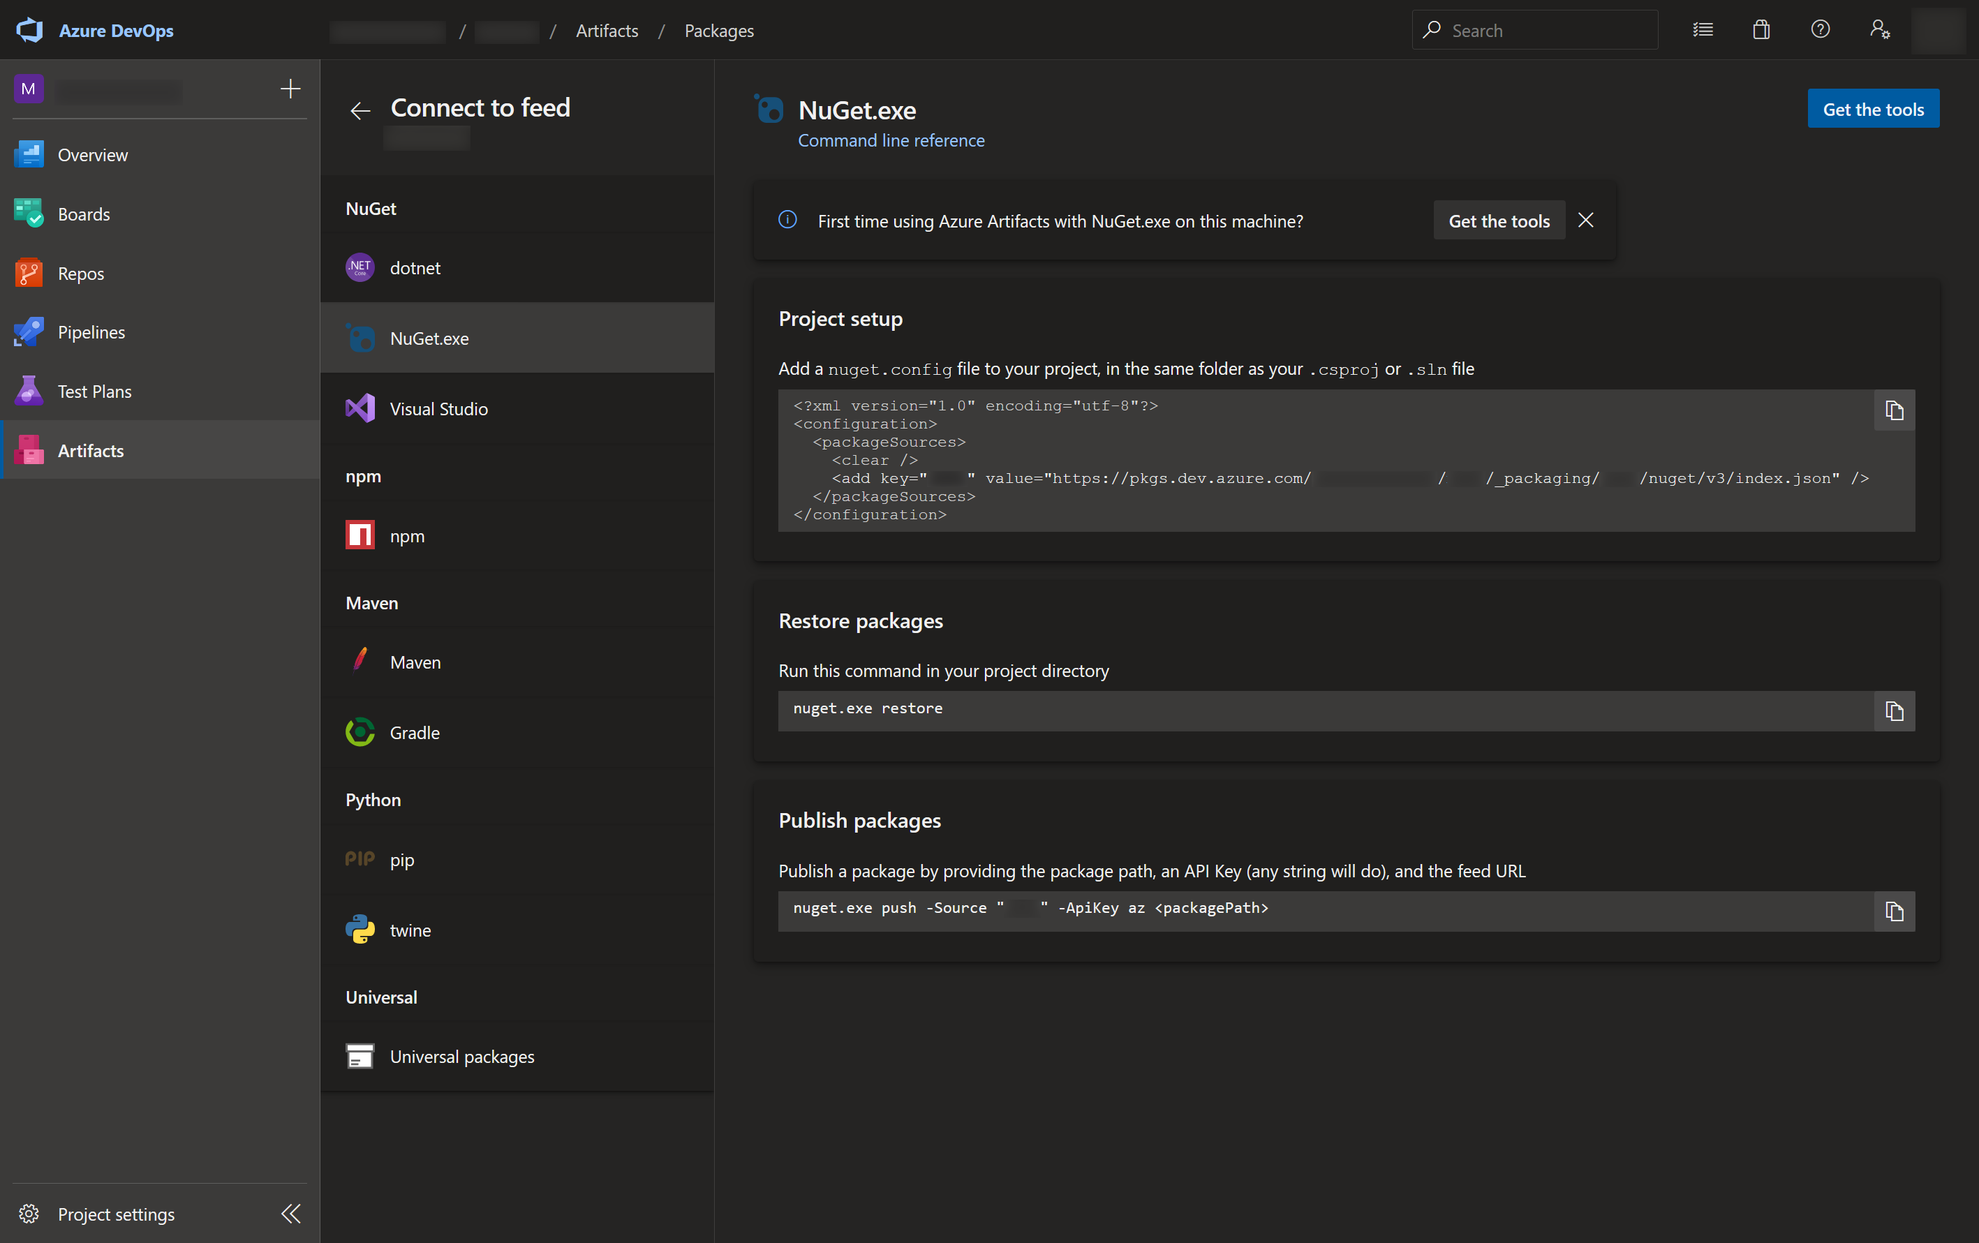The height and width of the screenshot is (1243, 1979).
Task: Click the PIP logo icon
Action: pyautogui.click(x=360, y=859)
